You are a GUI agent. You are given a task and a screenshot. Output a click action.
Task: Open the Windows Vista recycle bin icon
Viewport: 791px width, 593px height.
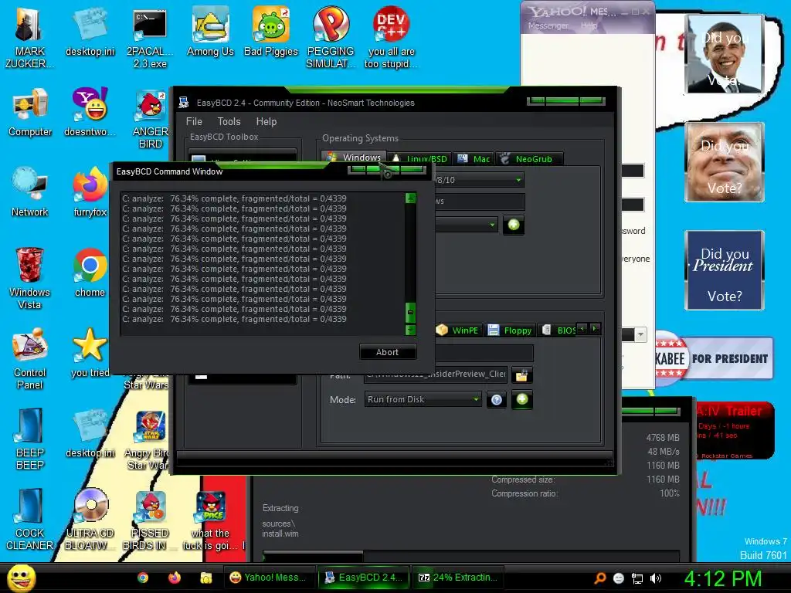30,278
